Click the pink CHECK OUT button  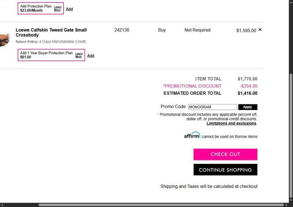point(225,154)
